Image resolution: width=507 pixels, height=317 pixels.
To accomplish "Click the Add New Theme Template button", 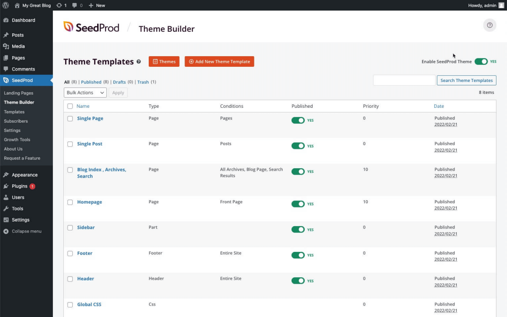I will (x=219, y=61).
